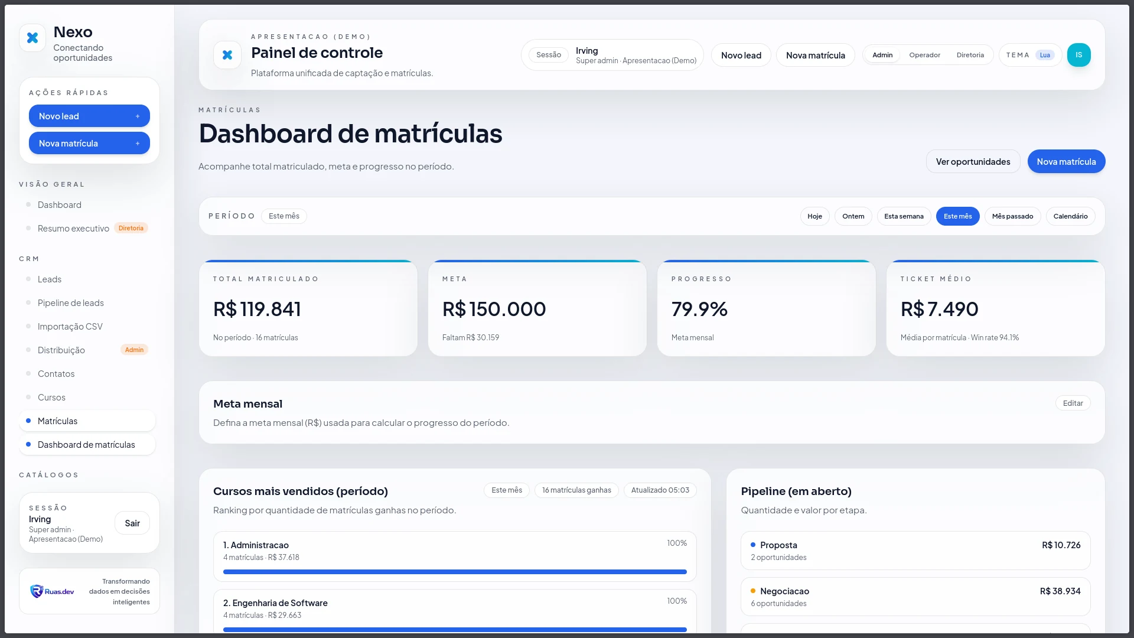Click the plus icon on Nova matrícula
This screenshot has width=1134, height=638.
pyautogui.click(x=138, y=144)
